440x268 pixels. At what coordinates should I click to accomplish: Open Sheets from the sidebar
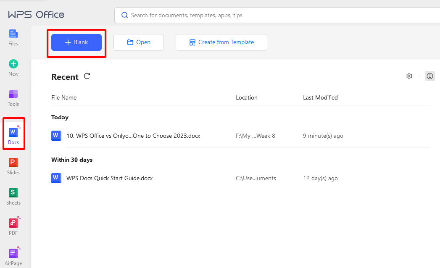13,196
